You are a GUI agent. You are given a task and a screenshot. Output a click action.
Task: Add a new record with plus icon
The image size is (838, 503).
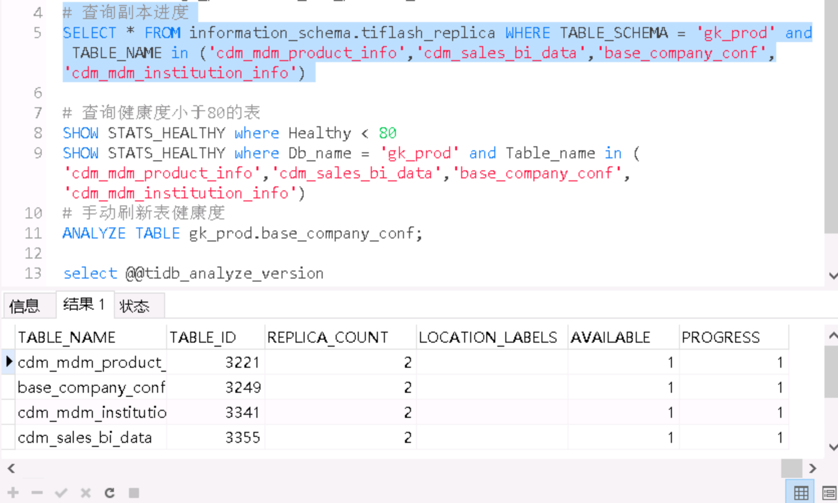coord(13,493)
